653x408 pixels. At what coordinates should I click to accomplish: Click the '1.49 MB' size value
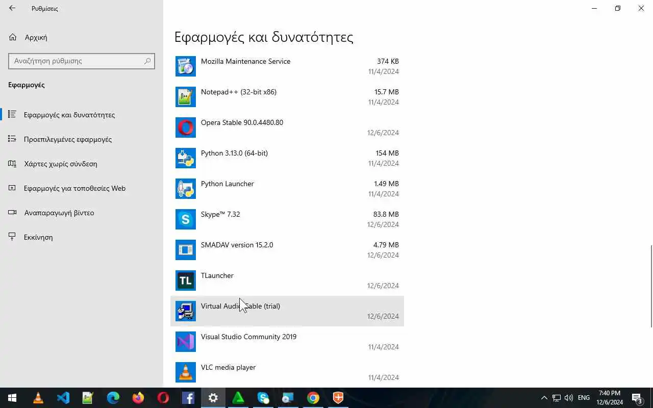[386, 184]
